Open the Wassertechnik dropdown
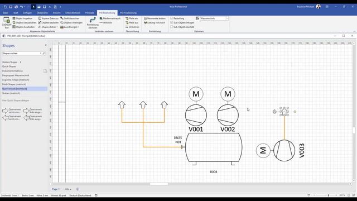357x201 pixels. pos(227,18)
